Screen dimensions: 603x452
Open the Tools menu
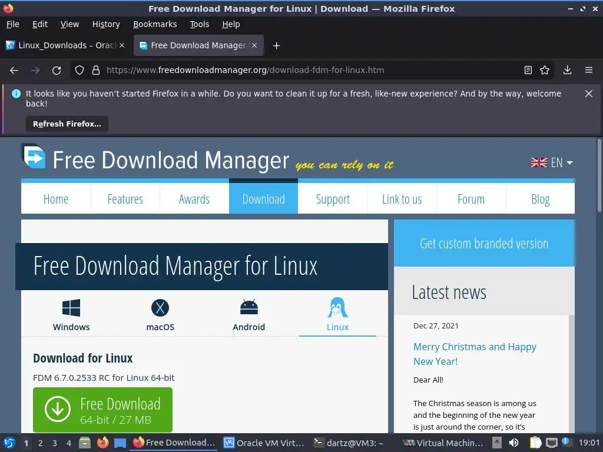(199, 24)
